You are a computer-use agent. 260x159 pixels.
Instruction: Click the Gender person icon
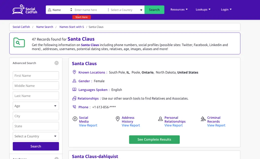click(74, 81)
